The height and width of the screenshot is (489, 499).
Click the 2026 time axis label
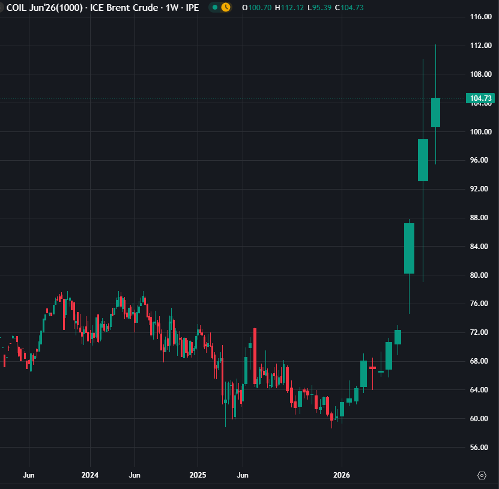pyautogui.click(x=342, y=475)
